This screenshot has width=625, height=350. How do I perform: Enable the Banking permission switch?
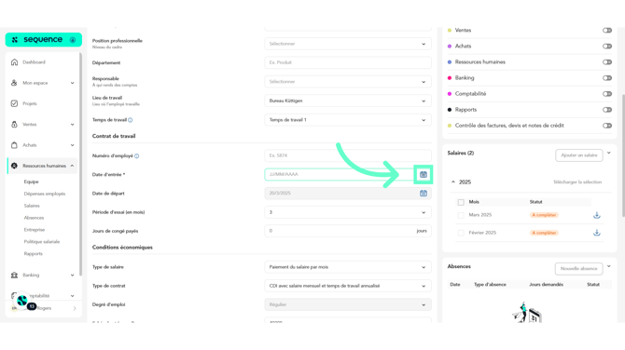point(606,78)
